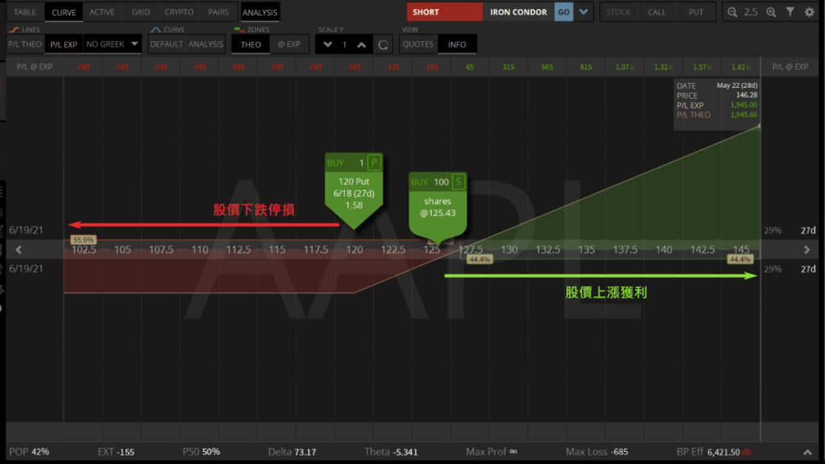Switch to the CURVE tab

pos(64,12)
